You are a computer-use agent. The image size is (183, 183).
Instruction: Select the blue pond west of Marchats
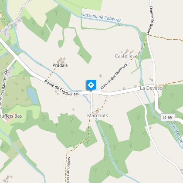pos(33,96)
